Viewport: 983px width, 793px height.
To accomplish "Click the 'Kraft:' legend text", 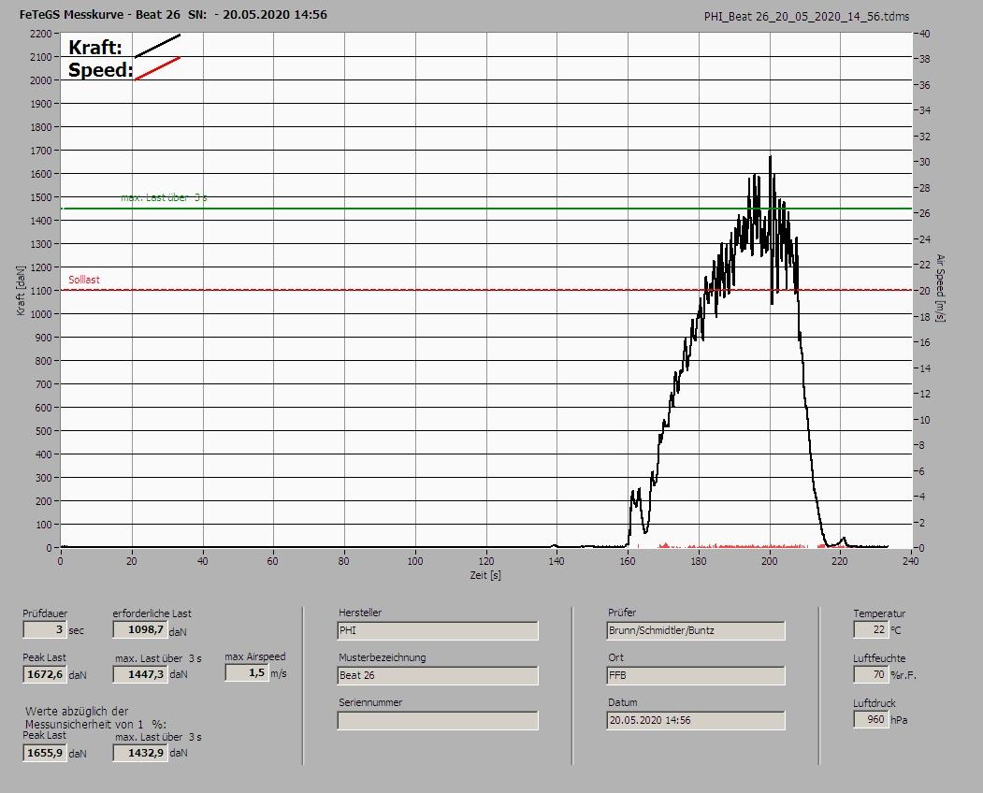I will point(95,47).
